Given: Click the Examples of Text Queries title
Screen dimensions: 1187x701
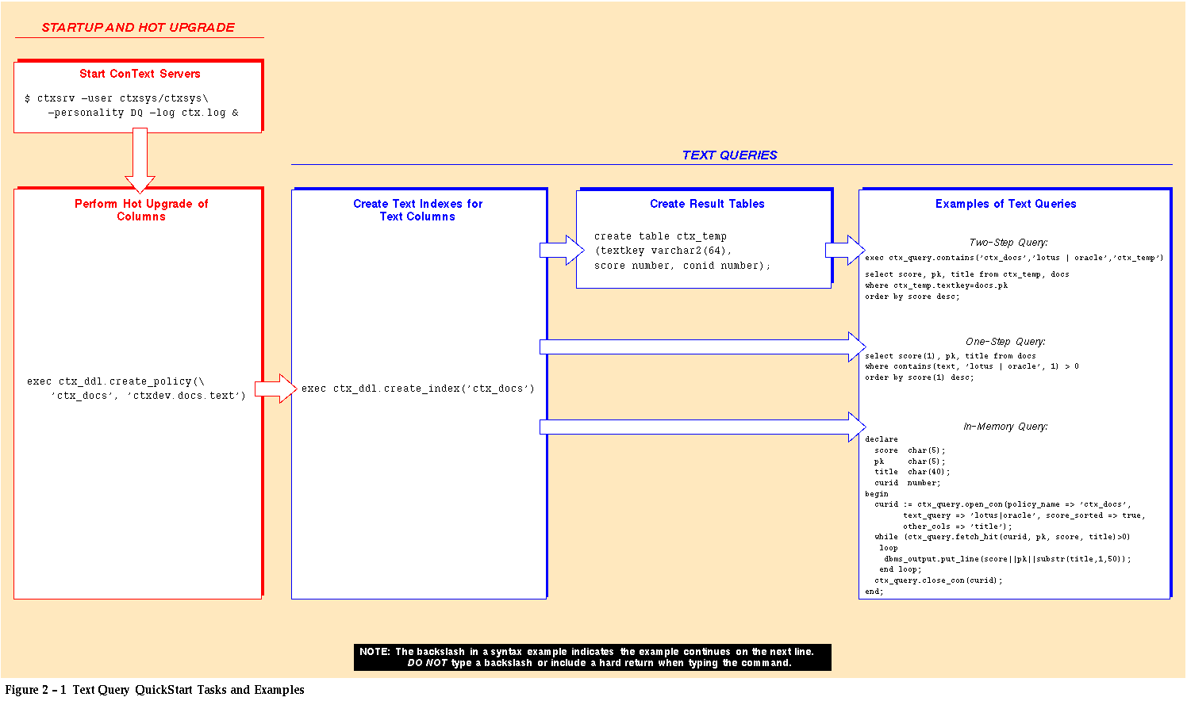Looking at the screenshot, I should coord(1005,204).
